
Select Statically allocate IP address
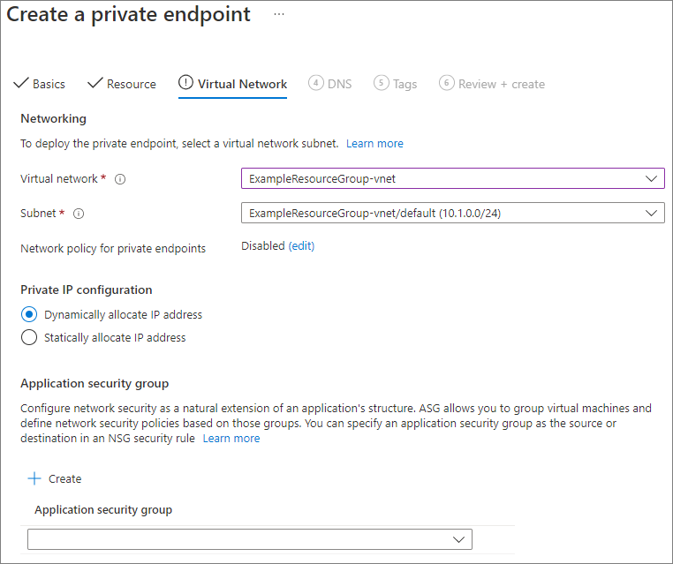tap(29, 337)
